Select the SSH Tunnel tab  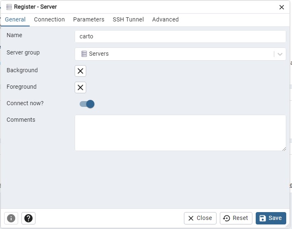128,19
